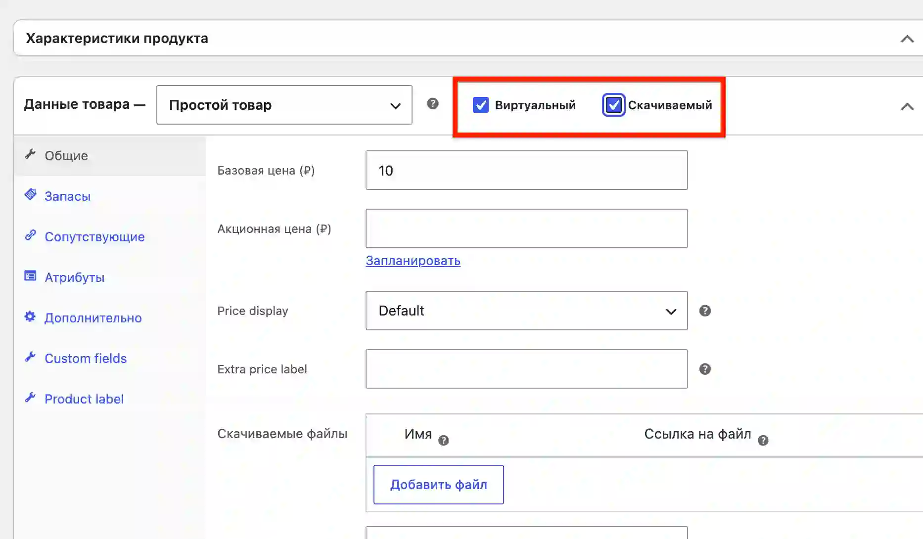This screenshot has width=923, height=539.
Task: Click the help icon next to Extra price label
Action: (x=705, y=369)
